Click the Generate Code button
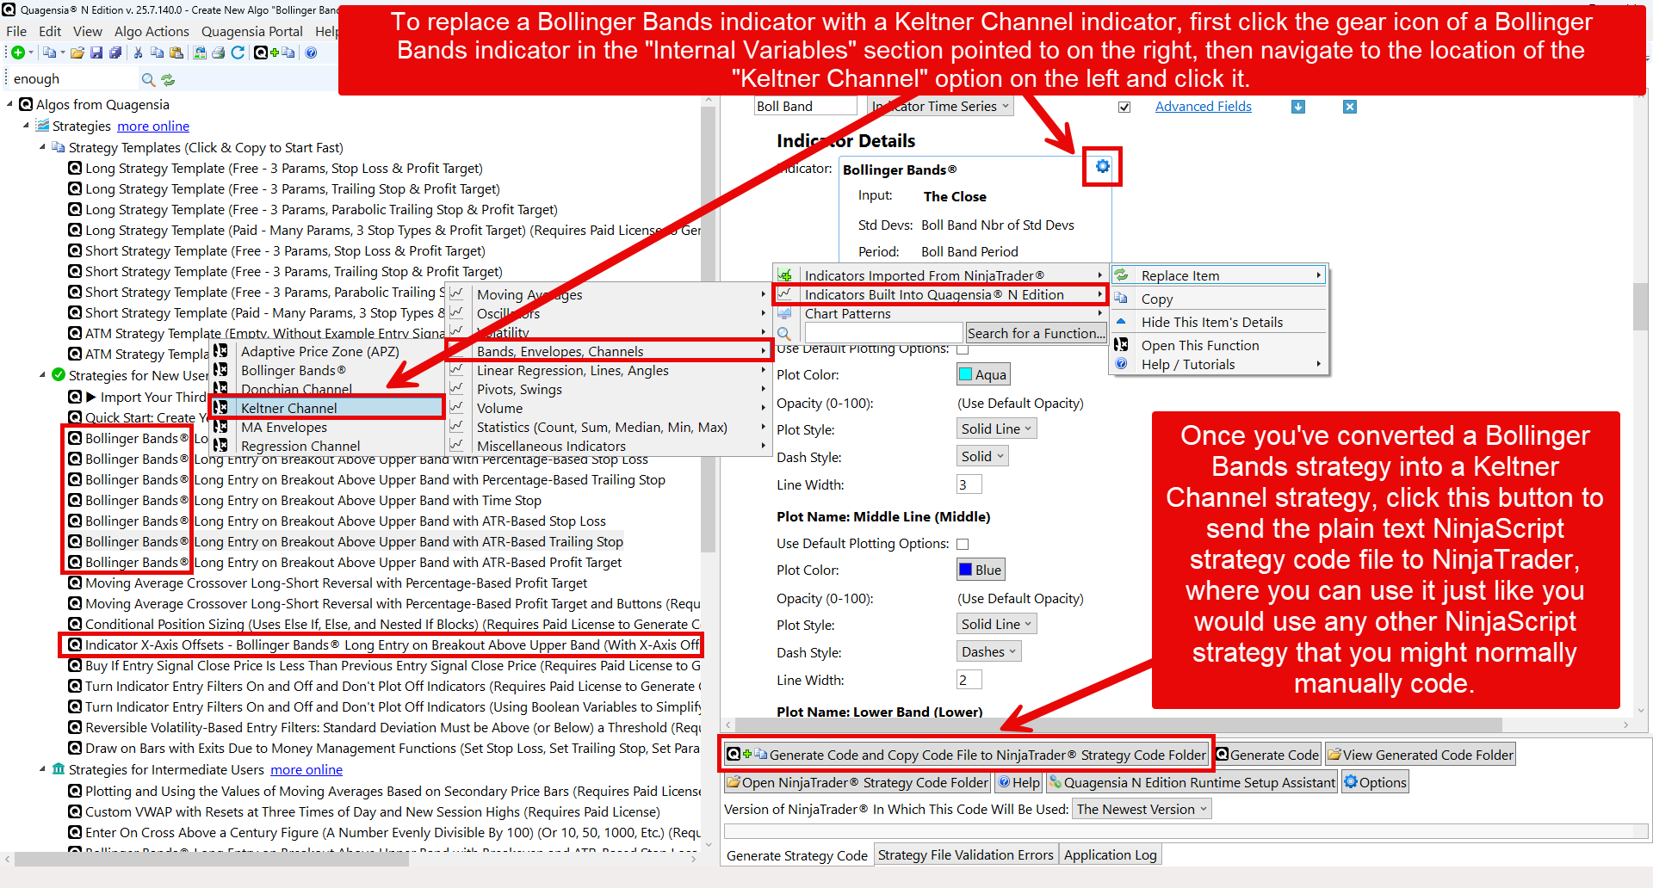 [x=1267, y=755]
